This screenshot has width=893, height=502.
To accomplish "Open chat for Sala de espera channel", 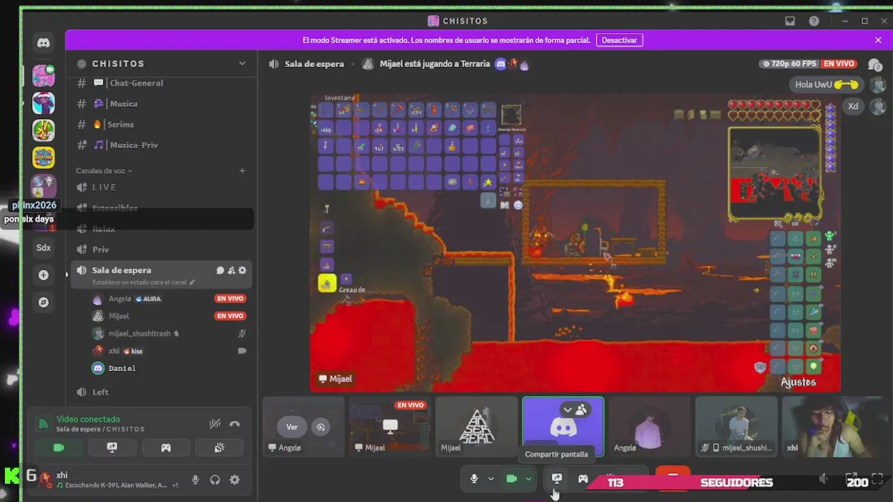I will coord(220,271).
